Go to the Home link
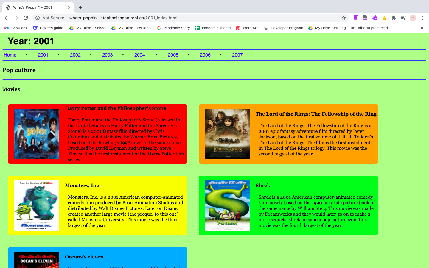 10,55
